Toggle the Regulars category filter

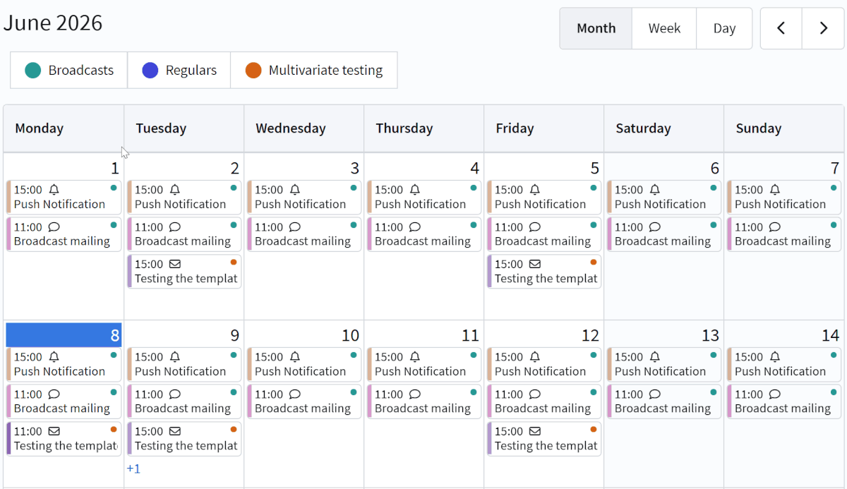click(179, 70)
